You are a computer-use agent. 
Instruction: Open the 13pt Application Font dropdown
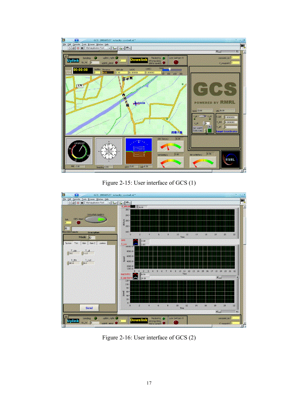tap(109, 48)
